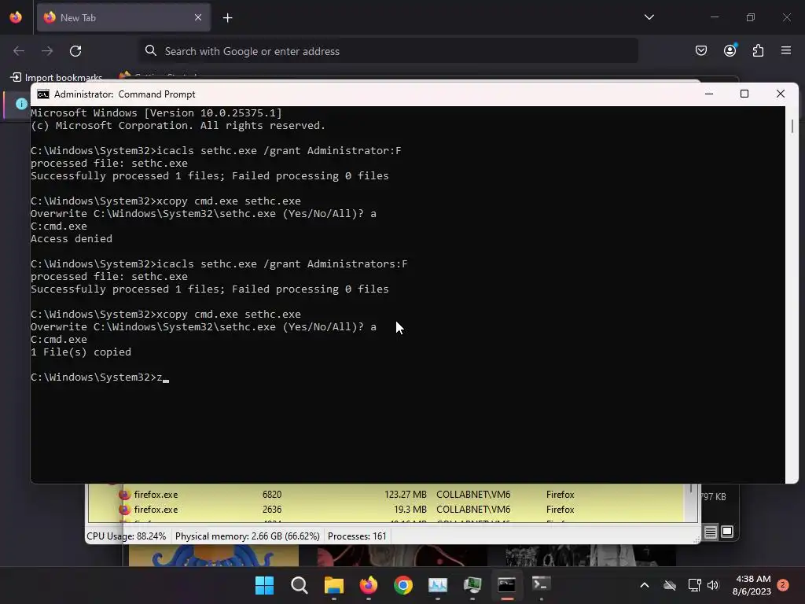The image size is (805, 604).
Task: Expand the system tray hidden icons chevron
Action: pos(645,585)
